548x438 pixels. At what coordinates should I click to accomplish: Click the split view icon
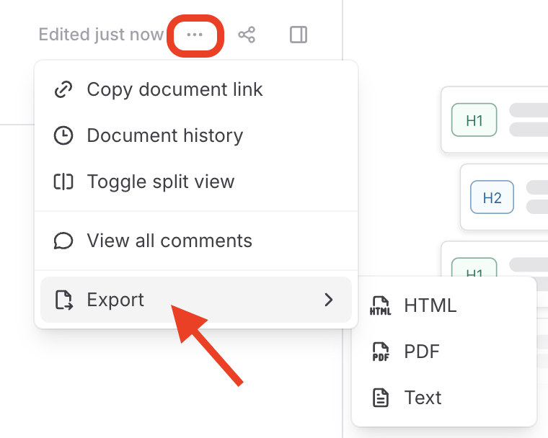(x=63, y=182)
